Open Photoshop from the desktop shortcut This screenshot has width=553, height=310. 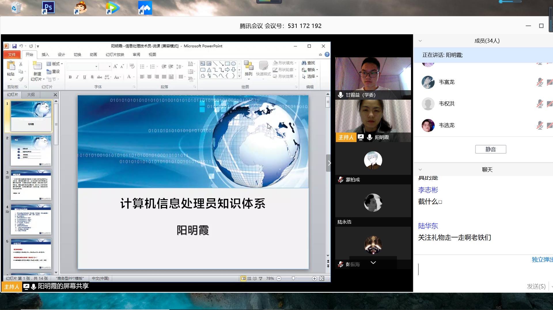48,8
